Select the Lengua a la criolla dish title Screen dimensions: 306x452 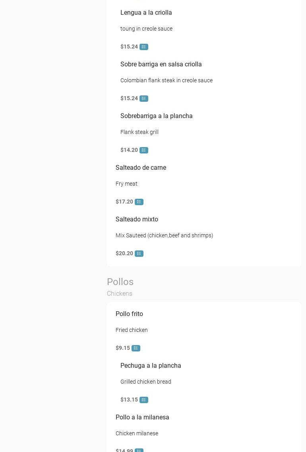(x=146, y=13)
